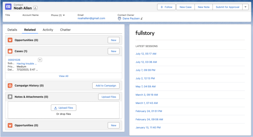Click the Contact Owner avatar icon
253x137 pixels.
coord(119,18)
